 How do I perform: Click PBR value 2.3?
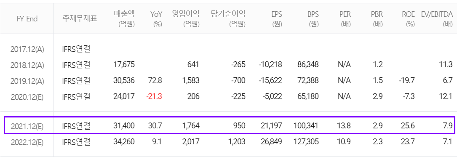(x=378, y=142)
